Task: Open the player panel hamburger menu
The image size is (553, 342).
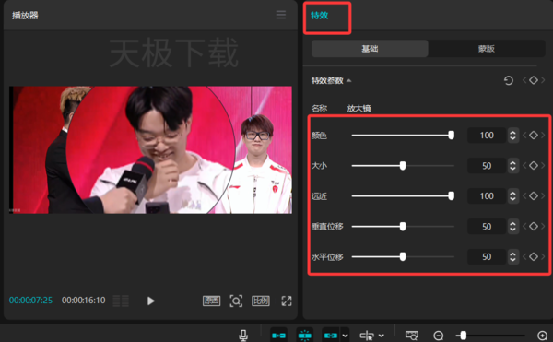Action: [x=281, y=15]
